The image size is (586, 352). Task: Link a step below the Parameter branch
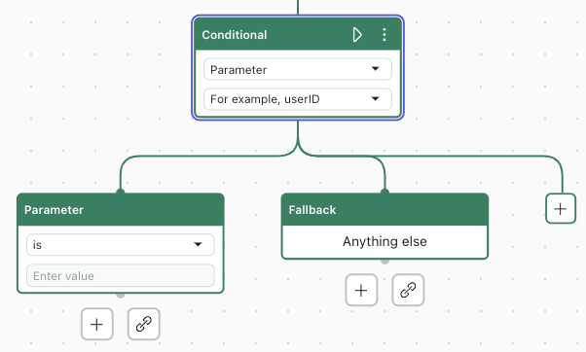point(143,324)
